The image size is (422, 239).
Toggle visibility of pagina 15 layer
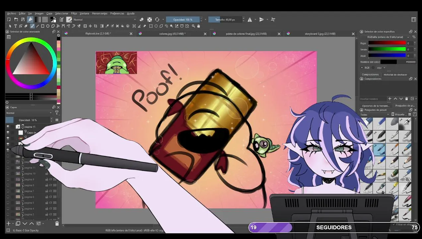8,126
